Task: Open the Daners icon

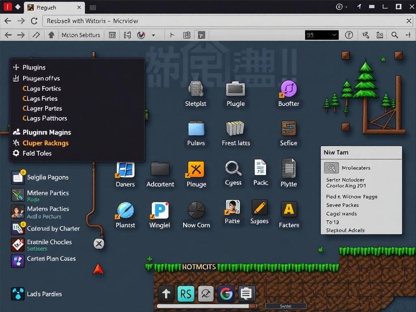Action: 125,169
